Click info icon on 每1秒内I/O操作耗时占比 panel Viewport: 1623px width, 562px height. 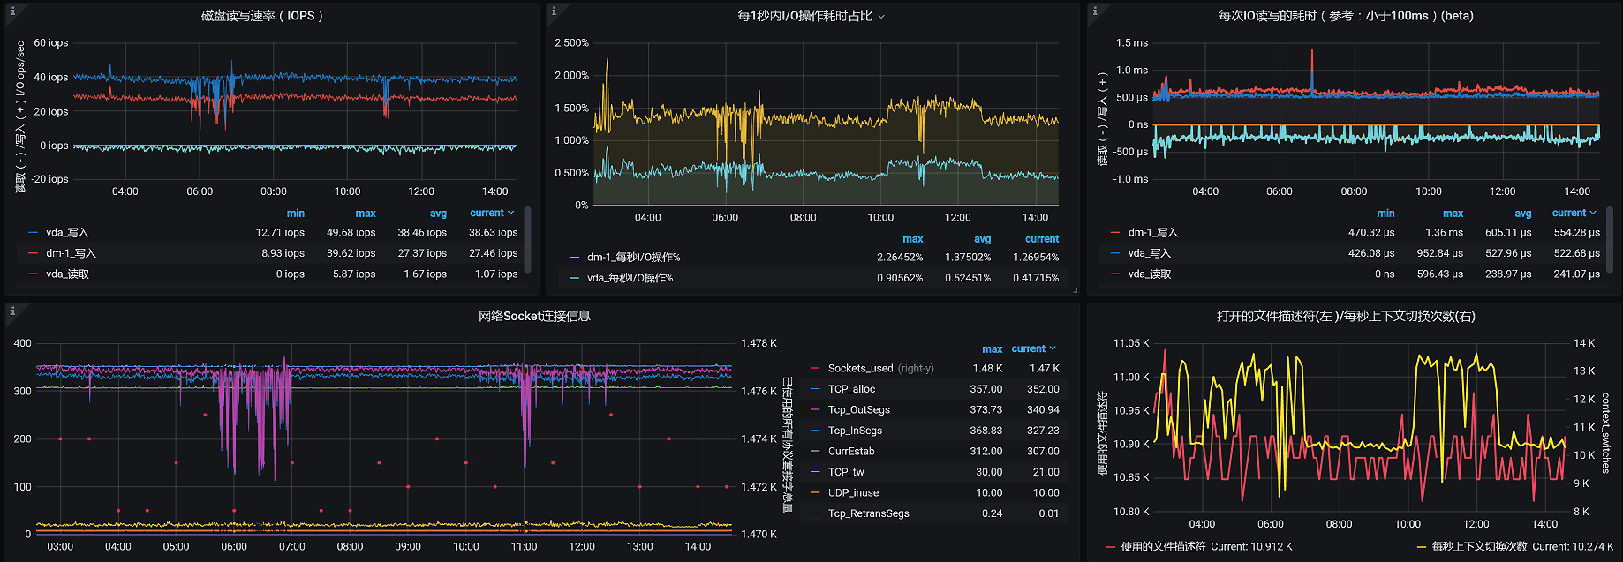point(554,11)
